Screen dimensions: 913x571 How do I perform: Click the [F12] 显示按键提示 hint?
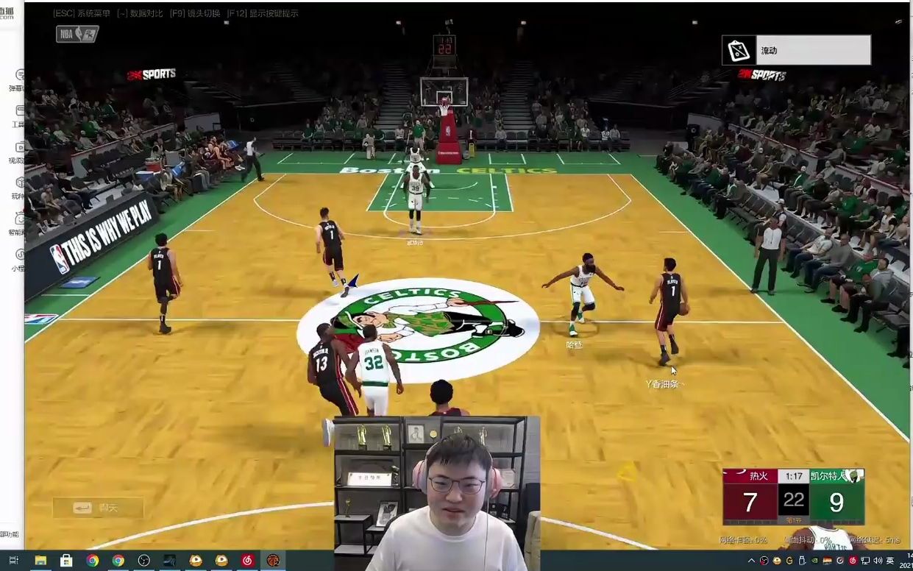[263, 13]
